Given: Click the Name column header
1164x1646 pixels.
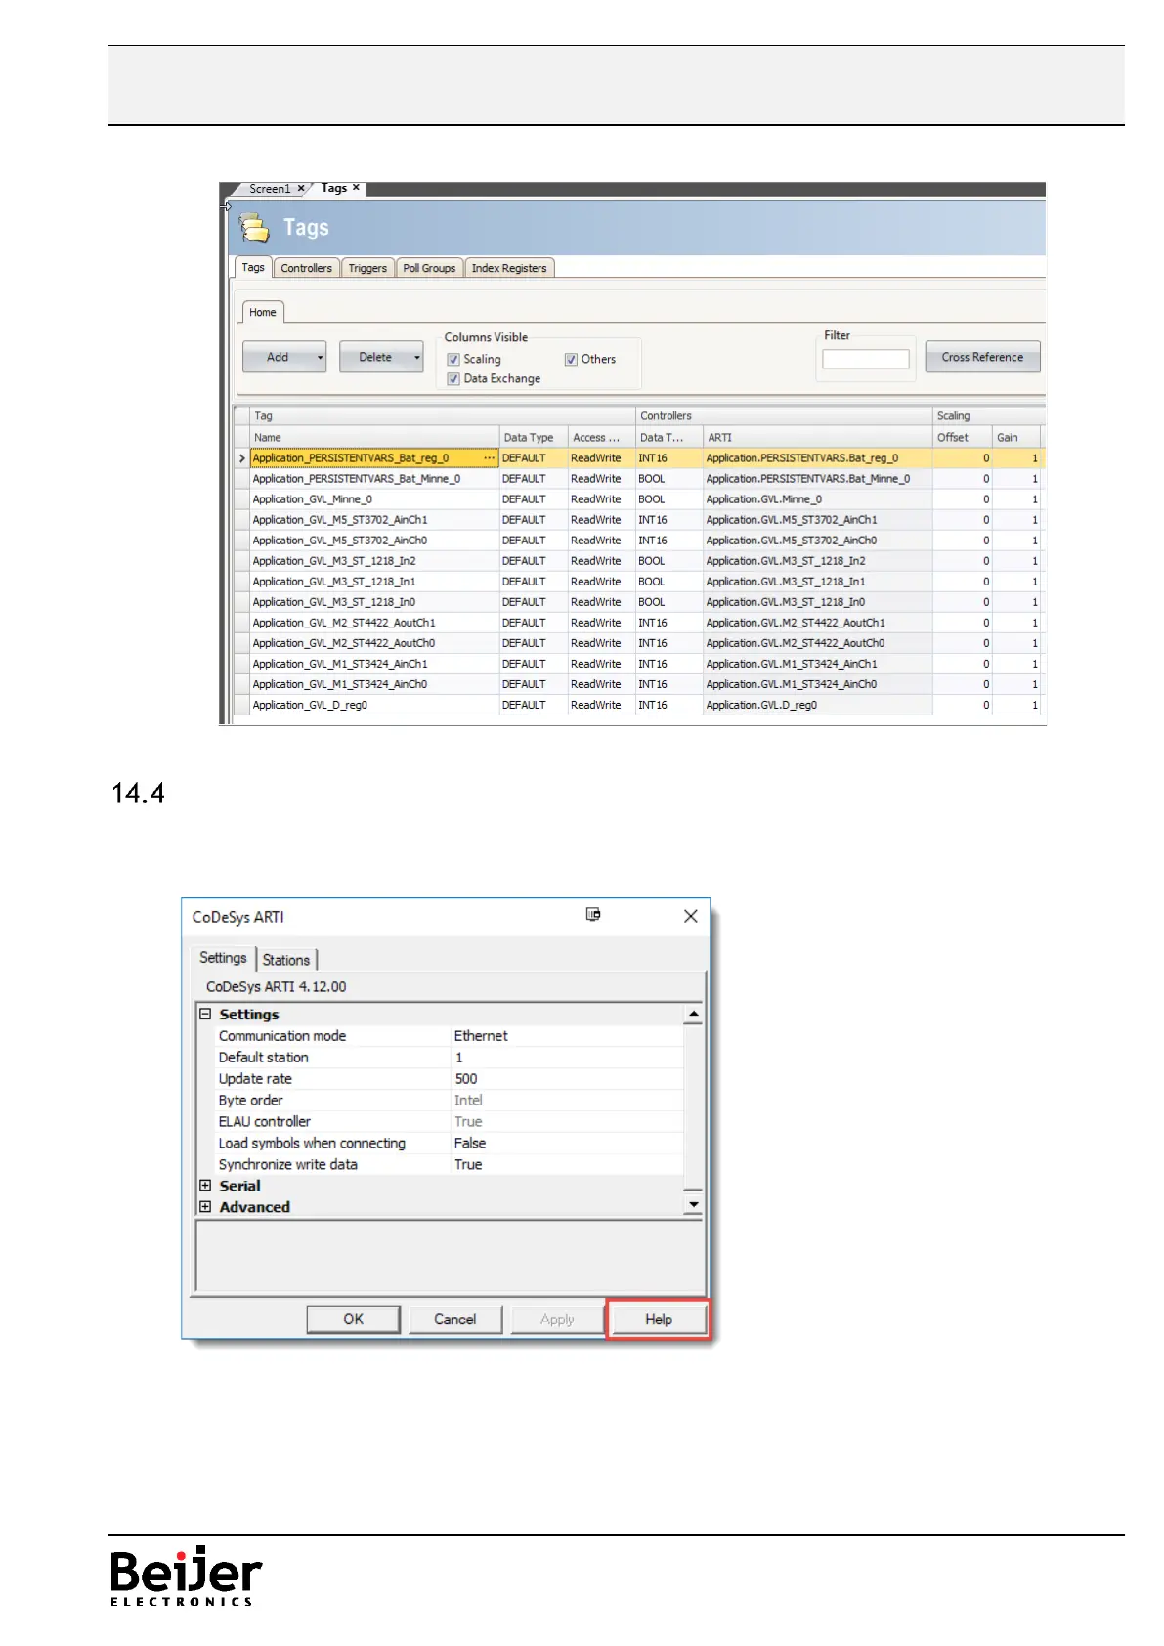Looking at the screenshot, I should (374, 438).
